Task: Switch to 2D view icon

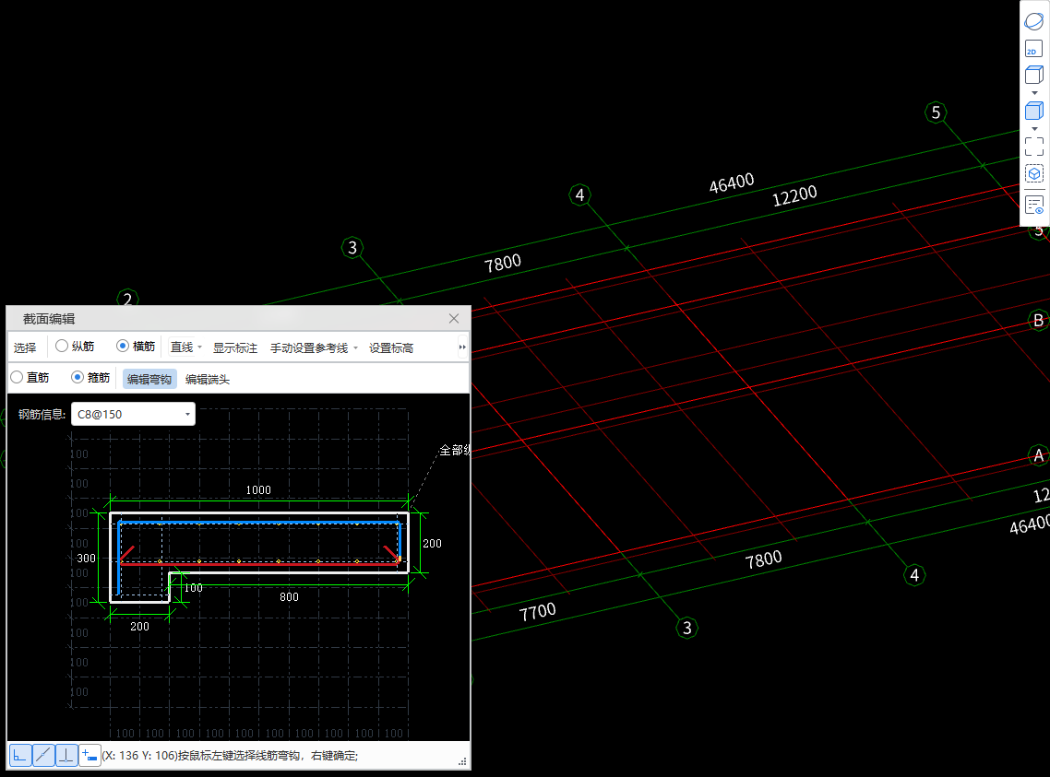Action: [1034, 49]
